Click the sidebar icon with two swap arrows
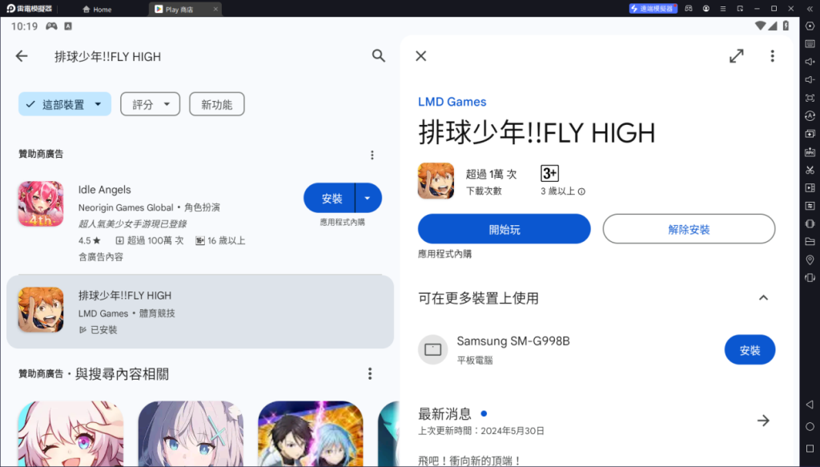Viewport: 820px width, 467px height. pyautogui.click(x=810, y=206)
